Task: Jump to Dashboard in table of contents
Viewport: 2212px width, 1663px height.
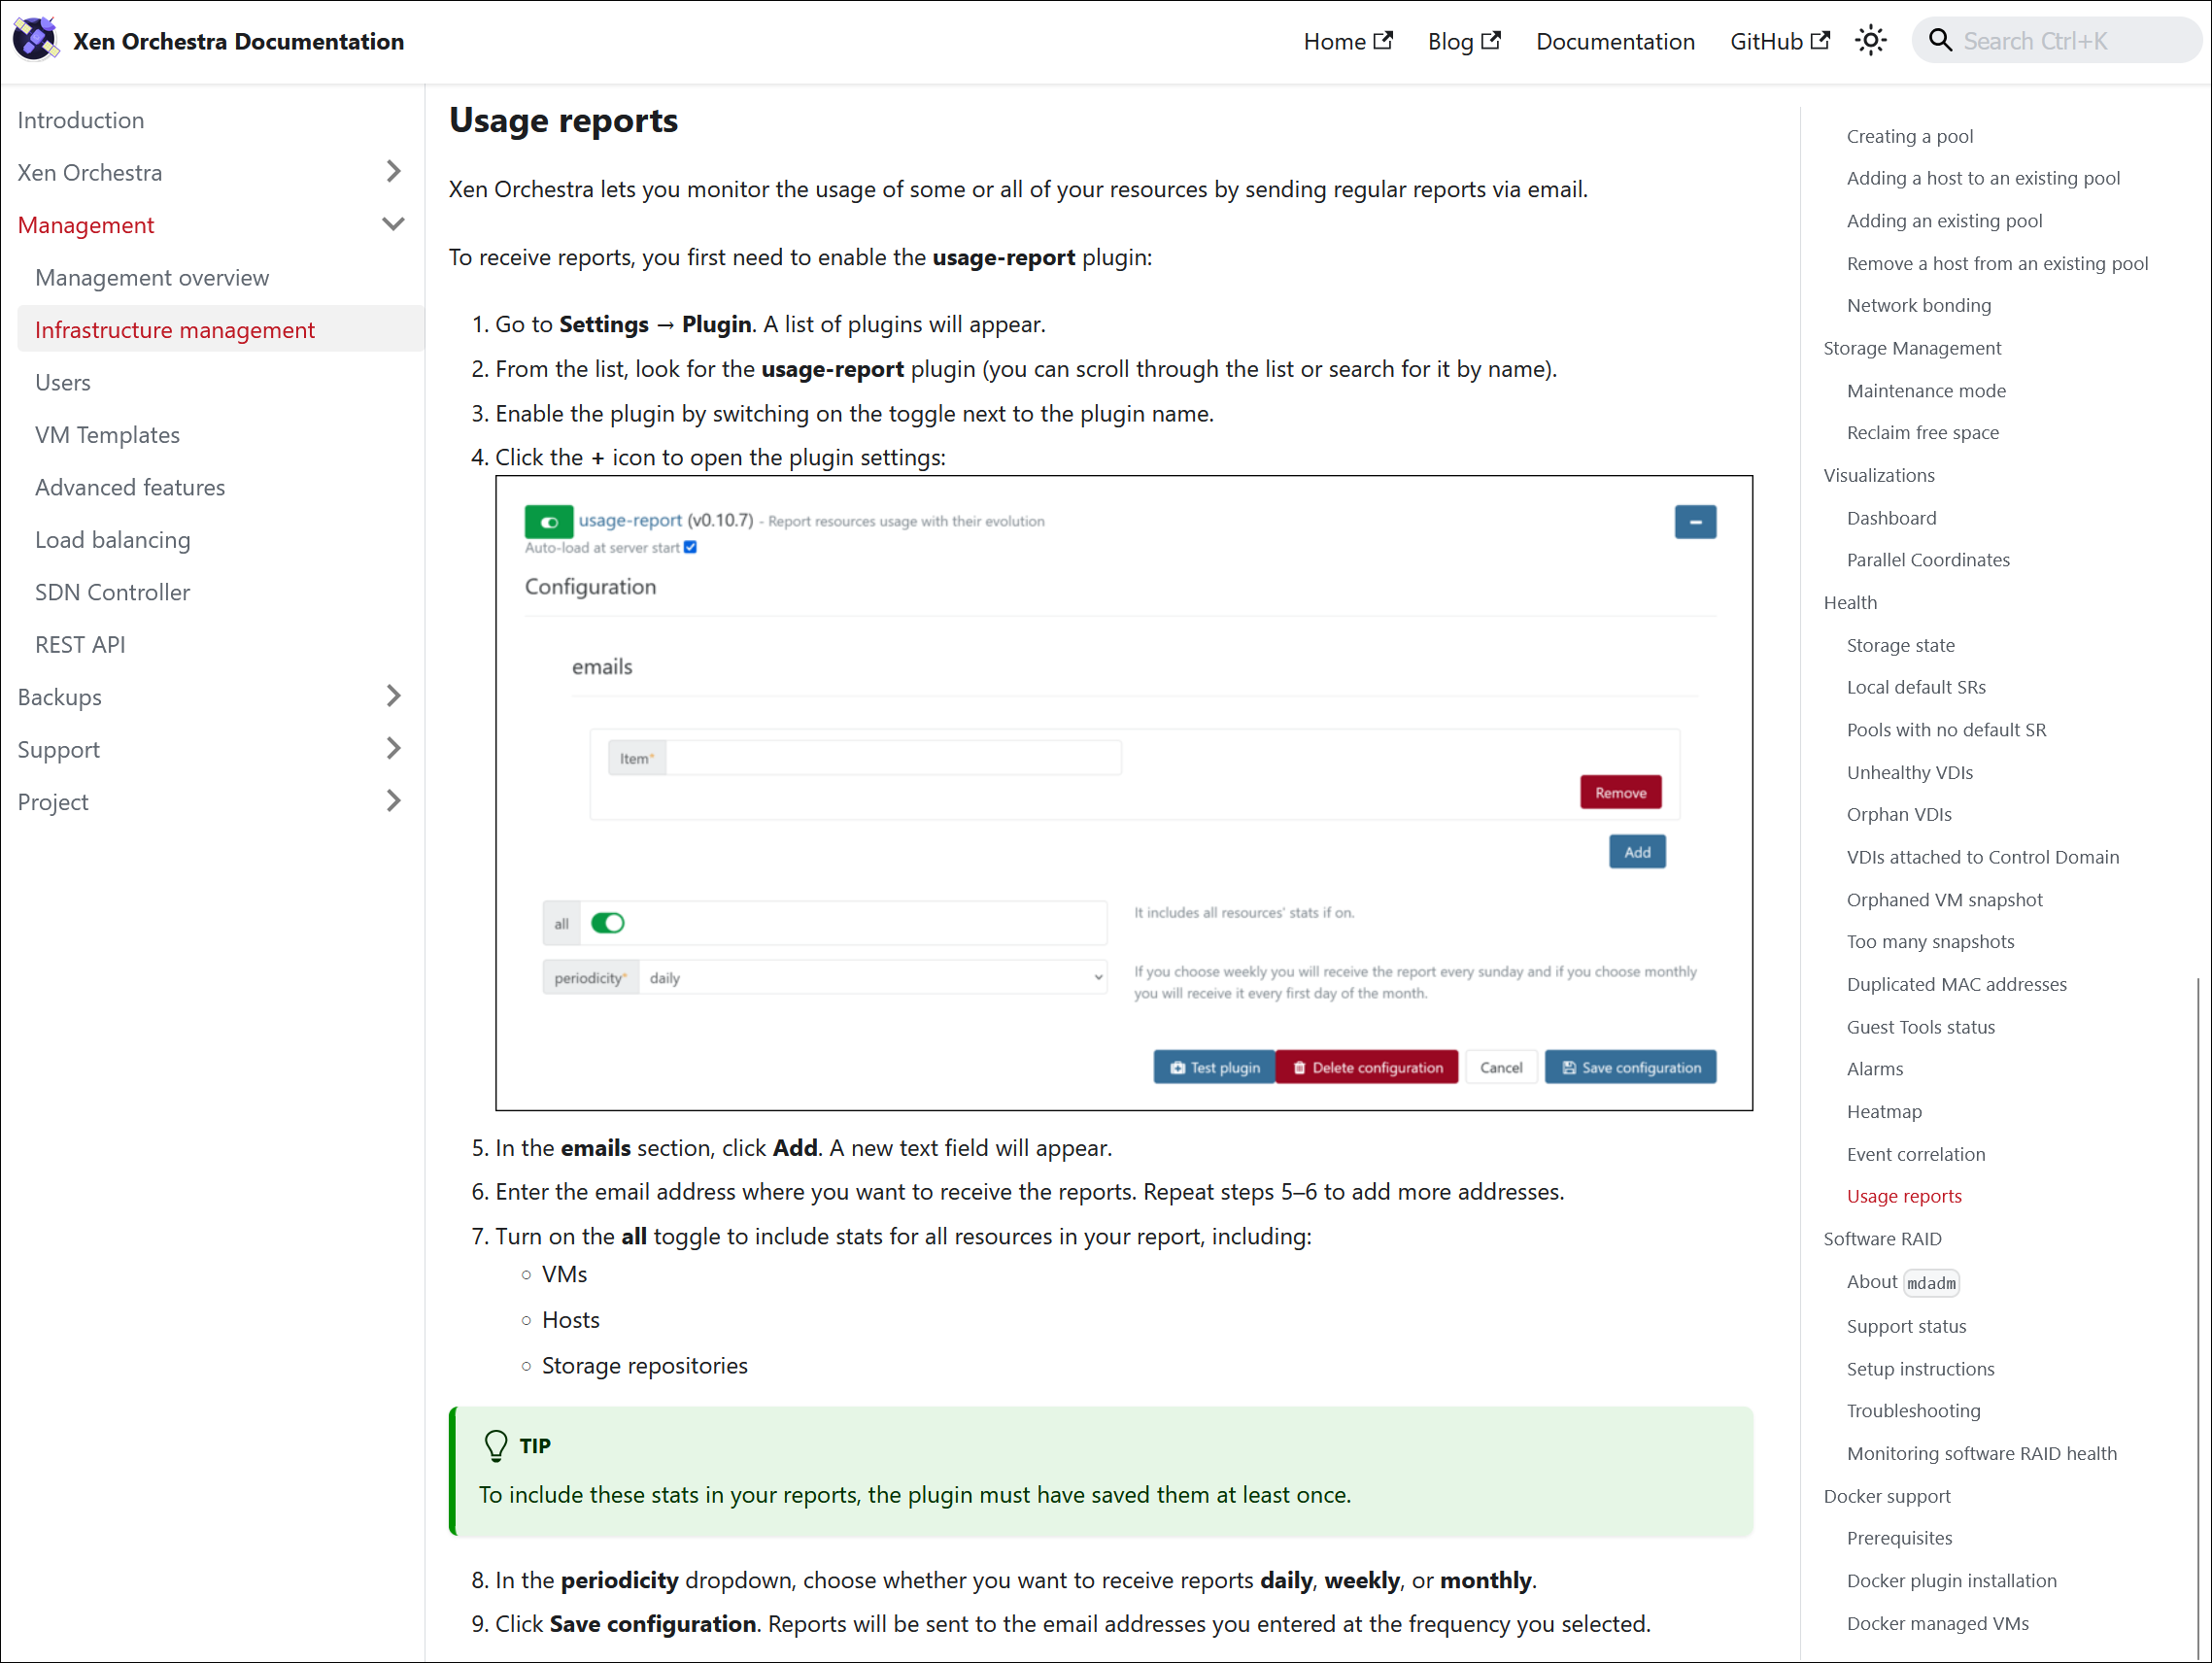Action: pos(1891,518)
